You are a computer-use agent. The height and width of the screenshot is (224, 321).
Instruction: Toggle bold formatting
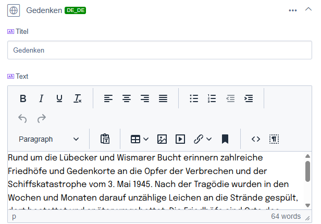[23, 98]
